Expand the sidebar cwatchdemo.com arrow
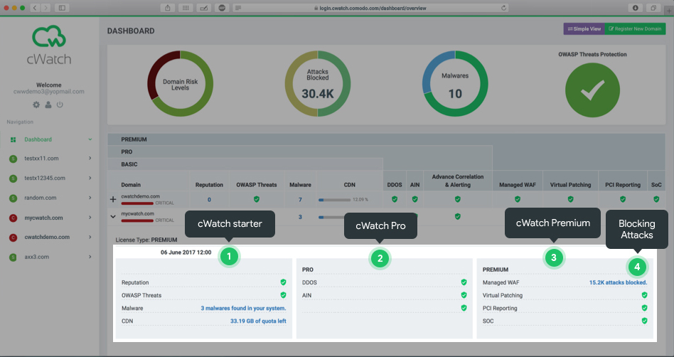 90,237
